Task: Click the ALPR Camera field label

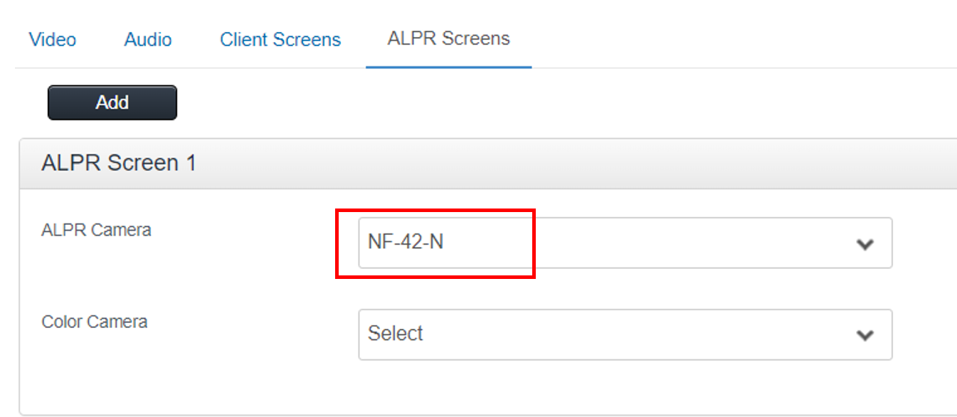Action: tap(97, 230)
